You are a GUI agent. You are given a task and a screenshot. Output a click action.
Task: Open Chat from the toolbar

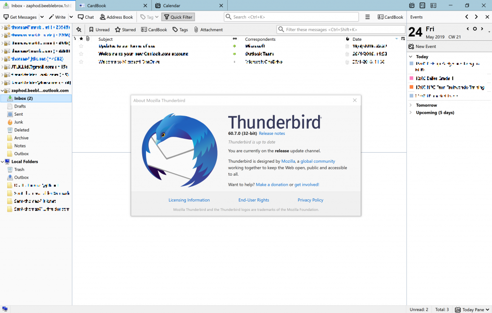(x=86, y=17)
